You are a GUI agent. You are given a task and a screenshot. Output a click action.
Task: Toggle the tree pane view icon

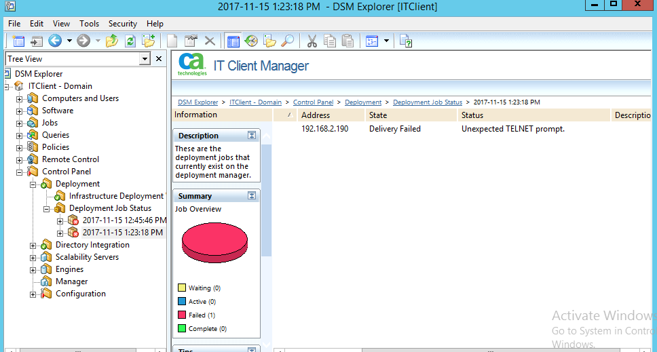[x=233, y=41]
